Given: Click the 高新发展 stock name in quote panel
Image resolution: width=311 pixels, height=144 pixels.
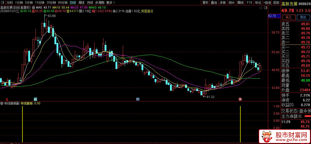Looking at the screenshot, I should (290, 3).
